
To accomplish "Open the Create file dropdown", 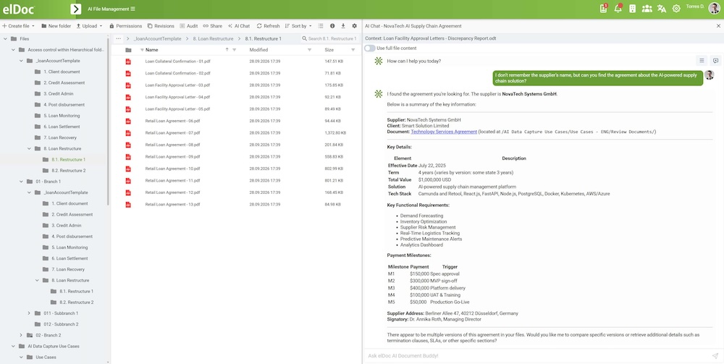I will tap(19, 26).
